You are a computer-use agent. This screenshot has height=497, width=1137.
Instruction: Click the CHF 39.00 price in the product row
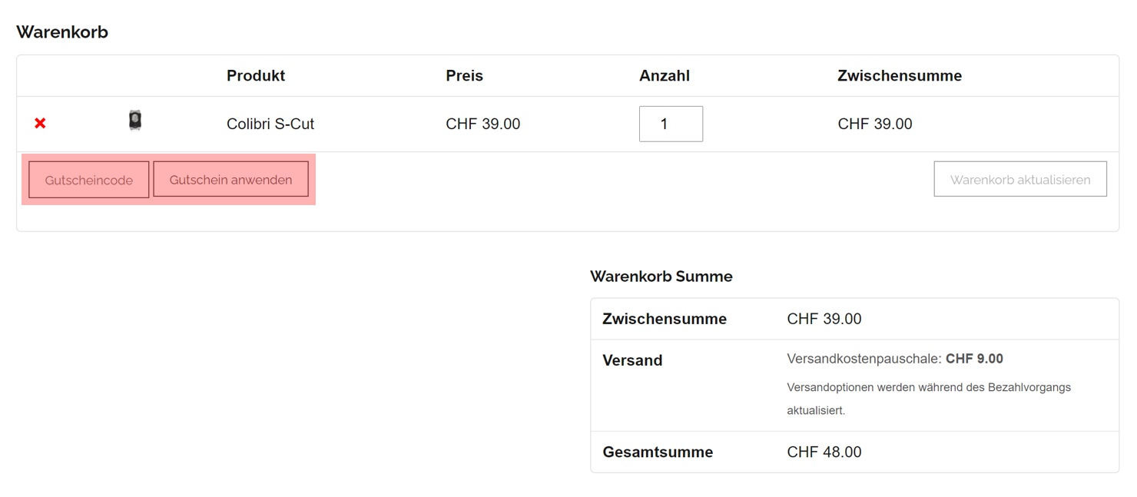coord(483,124)
